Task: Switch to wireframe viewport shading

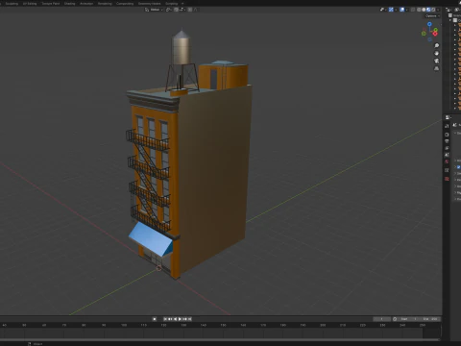Action: pyautogui.click(x=419, y=10)
